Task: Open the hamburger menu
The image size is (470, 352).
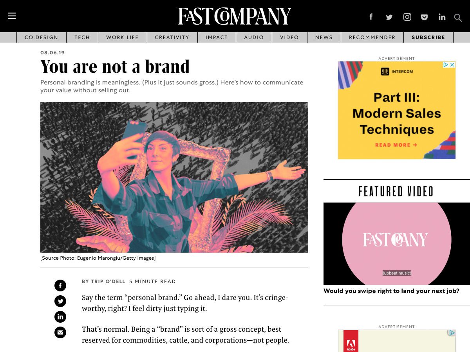Action: [12, 16]
